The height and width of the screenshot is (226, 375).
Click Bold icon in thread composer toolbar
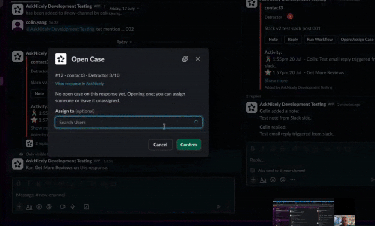(252, 149)
